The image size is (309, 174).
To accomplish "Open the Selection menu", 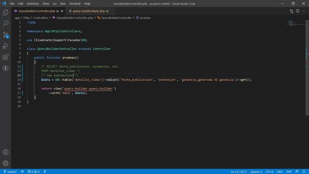I will [33, 3].
